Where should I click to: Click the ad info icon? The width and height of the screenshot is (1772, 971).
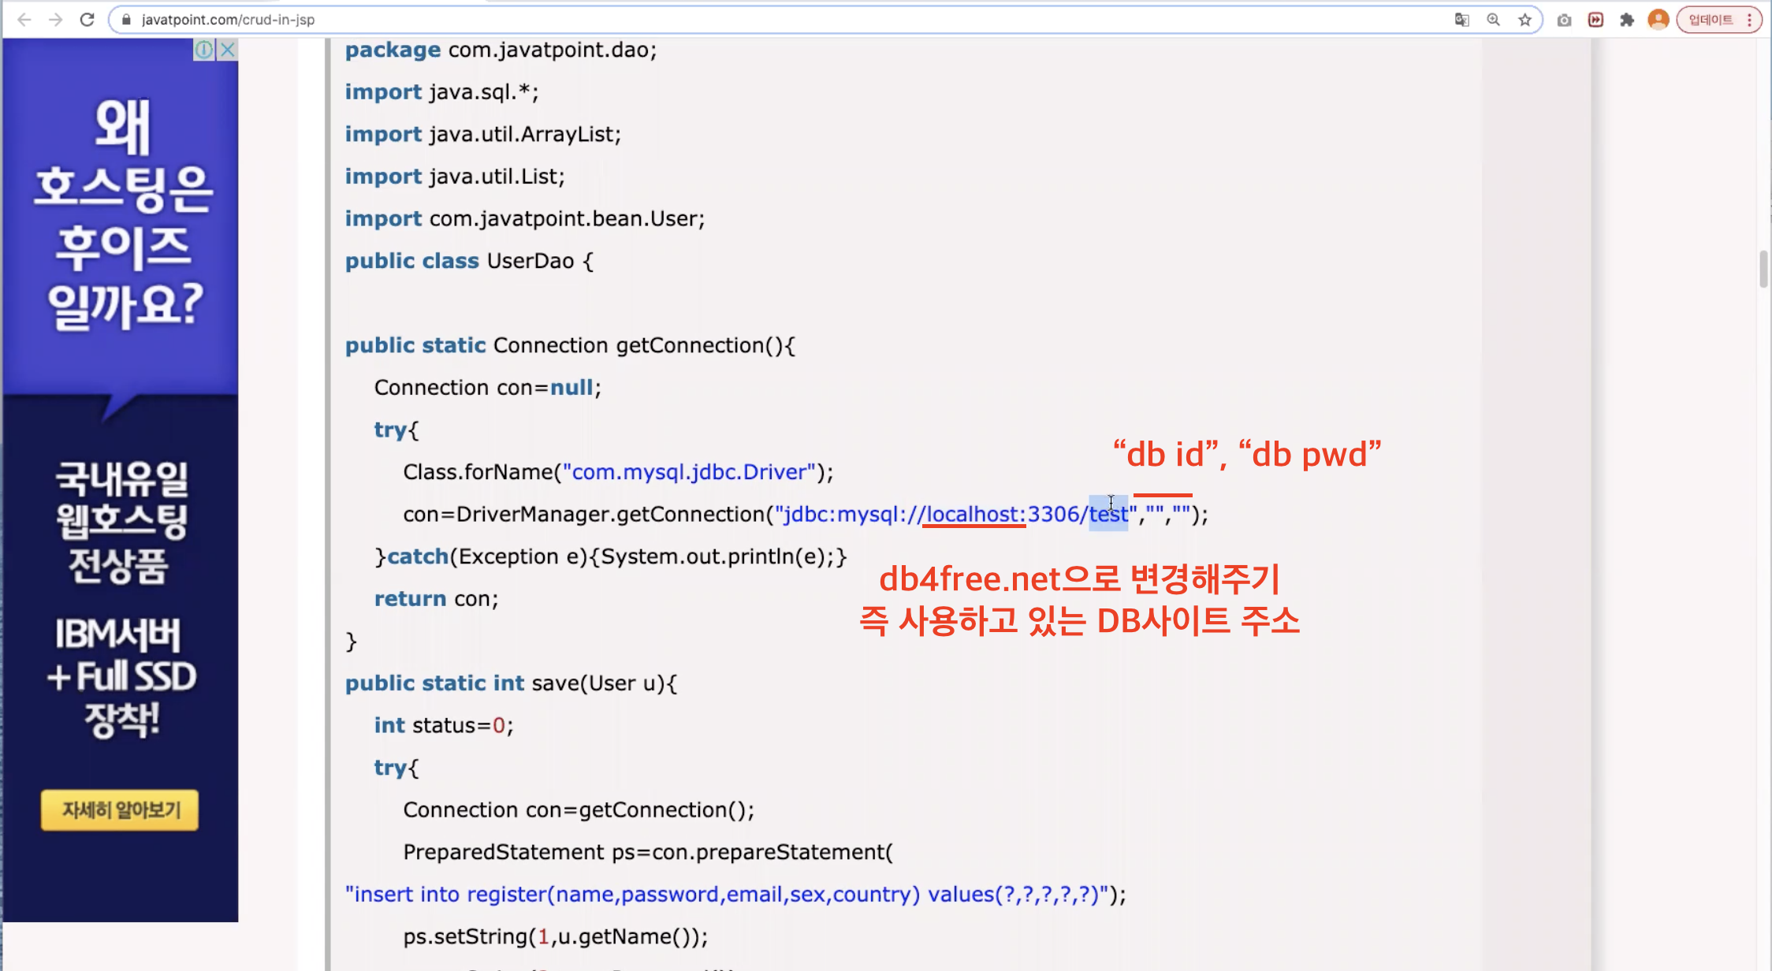204,50
